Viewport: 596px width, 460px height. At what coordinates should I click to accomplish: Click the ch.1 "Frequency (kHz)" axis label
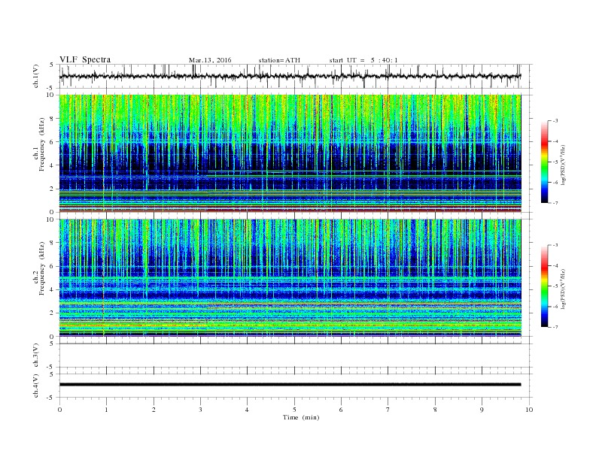pyautogui.click(x=42, y=144)
